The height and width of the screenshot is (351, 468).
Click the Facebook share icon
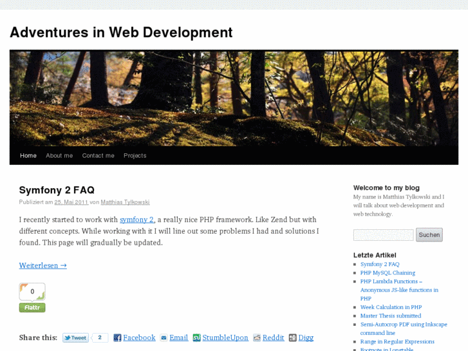(x=117, y=337)
